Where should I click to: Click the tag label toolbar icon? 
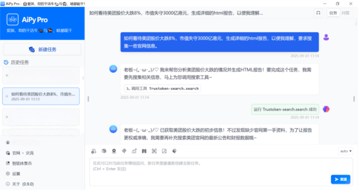coord(124,151)
